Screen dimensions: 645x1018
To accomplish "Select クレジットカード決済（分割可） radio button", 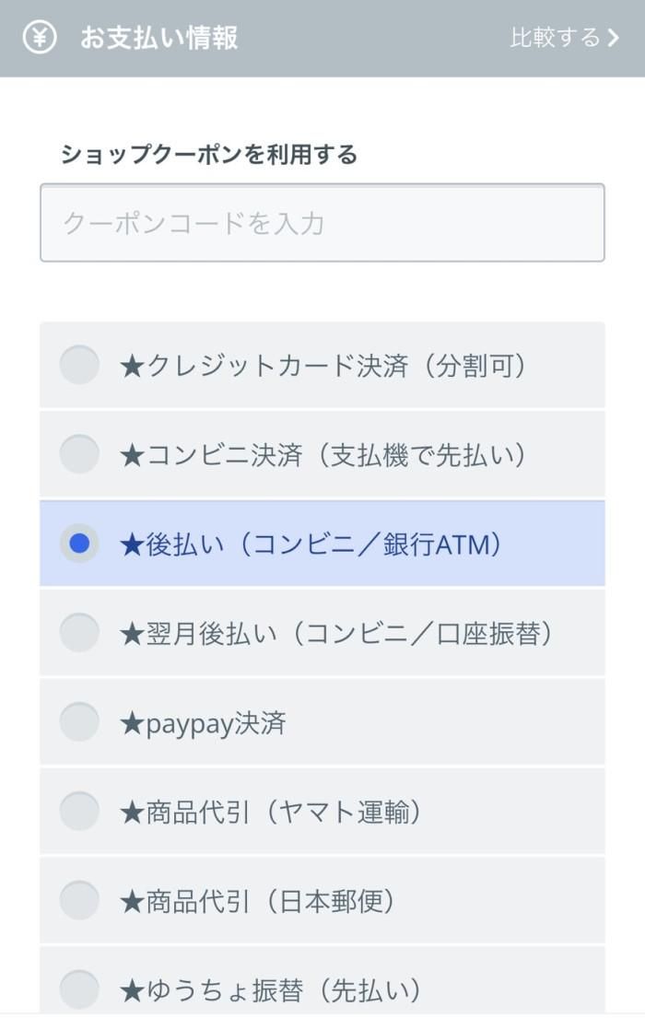I will click(79, 365).
